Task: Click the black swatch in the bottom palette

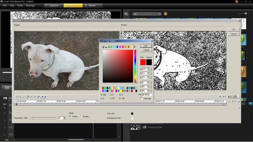Action: (136, 91)
